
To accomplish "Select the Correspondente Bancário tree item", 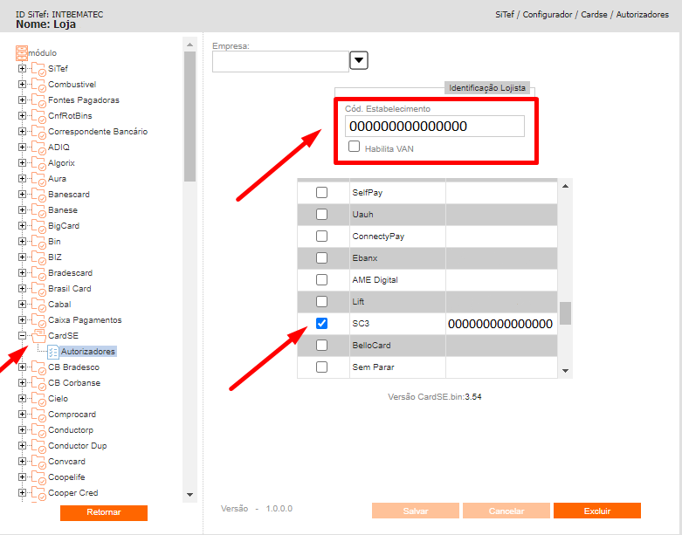I will coord(98,131).
